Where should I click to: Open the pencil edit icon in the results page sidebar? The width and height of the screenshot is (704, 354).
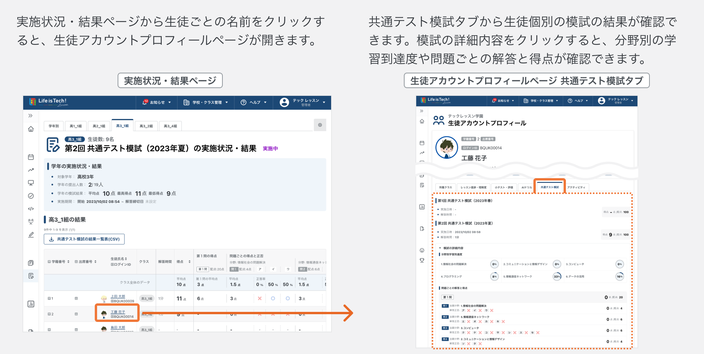(x=31, y=235)
